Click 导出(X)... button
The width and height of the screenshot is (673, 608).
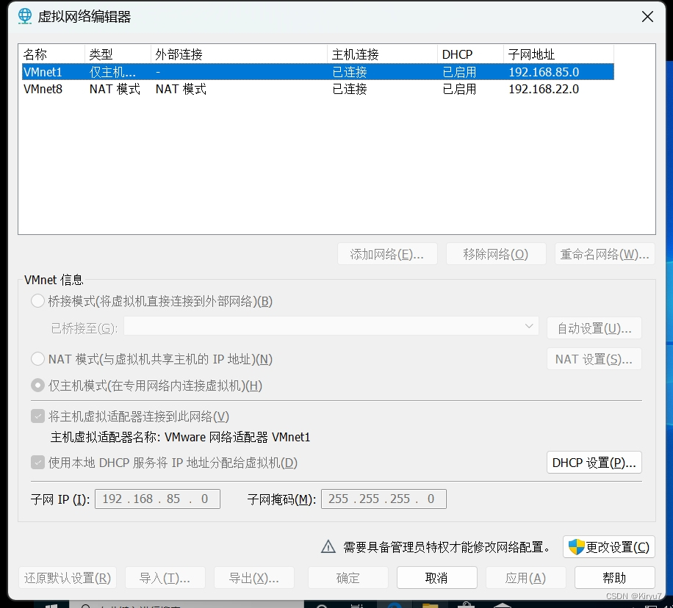[253, 578]
